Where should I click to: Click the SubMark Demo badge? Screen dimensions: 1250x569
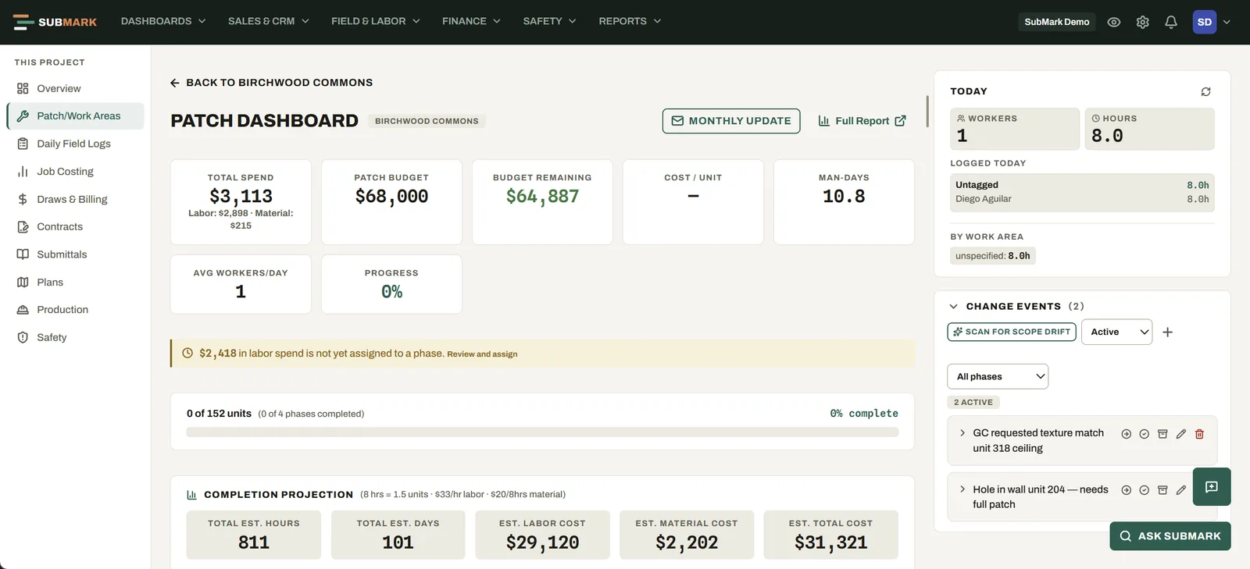(1057, 22)
